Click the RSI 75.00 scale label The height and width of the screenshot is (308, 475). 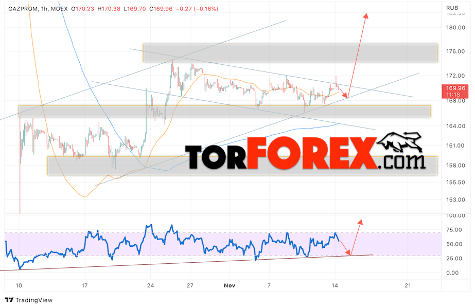coord(454,230)
